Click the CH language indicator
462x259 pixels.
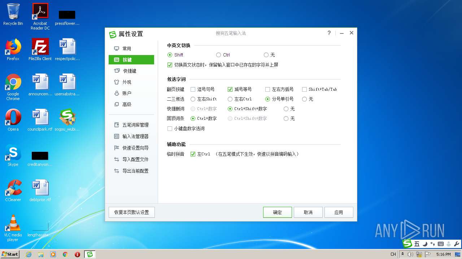pos(393,254)
